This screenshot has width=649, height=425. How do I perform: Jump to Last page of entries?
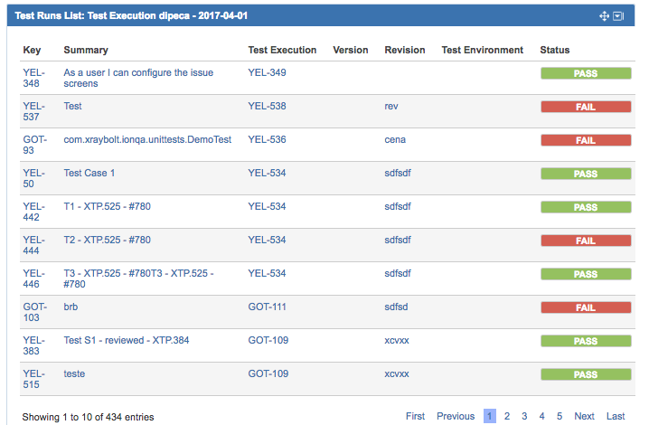pos(616,416)
